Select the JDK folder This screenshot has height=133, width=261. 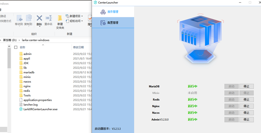(26, 63)
